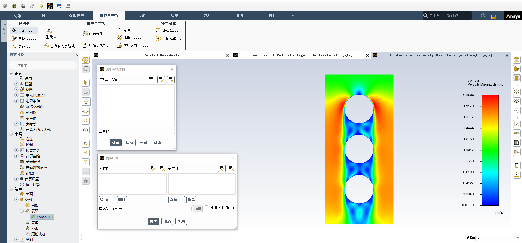Select all entries in UDF库 list

(161, 80)
